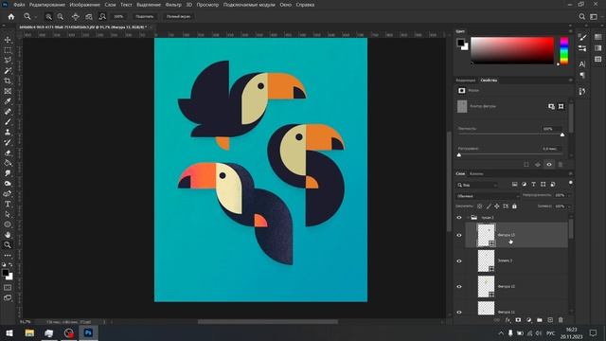
Task: Click the Подогнать button
Action: click(x=145, y=17)
